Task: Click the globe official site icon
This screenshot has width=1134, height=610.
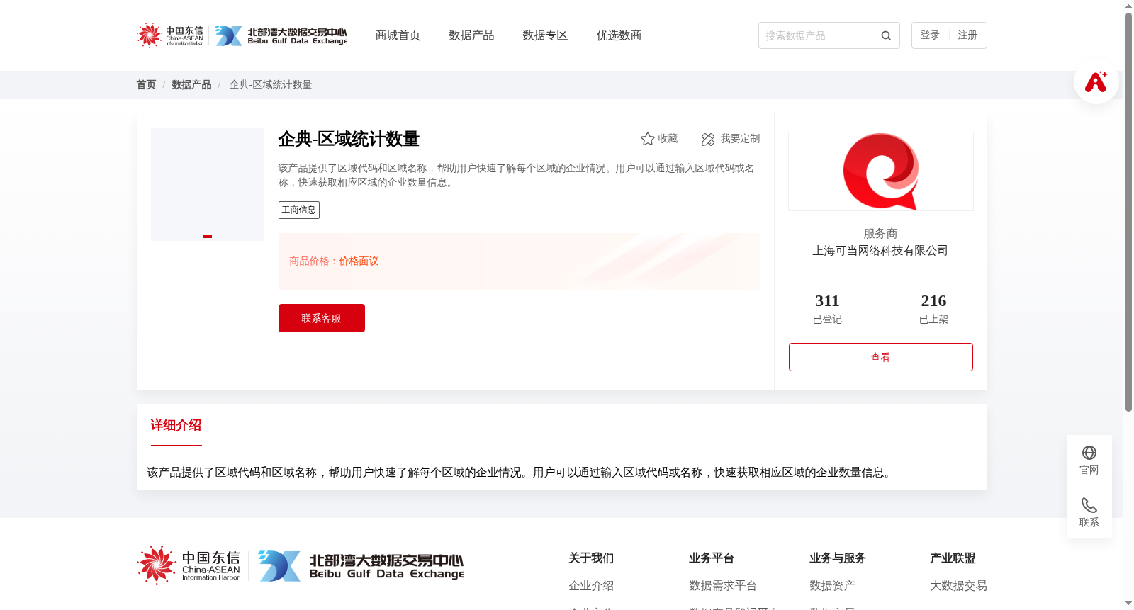Action: click(x=1089, y=453)
